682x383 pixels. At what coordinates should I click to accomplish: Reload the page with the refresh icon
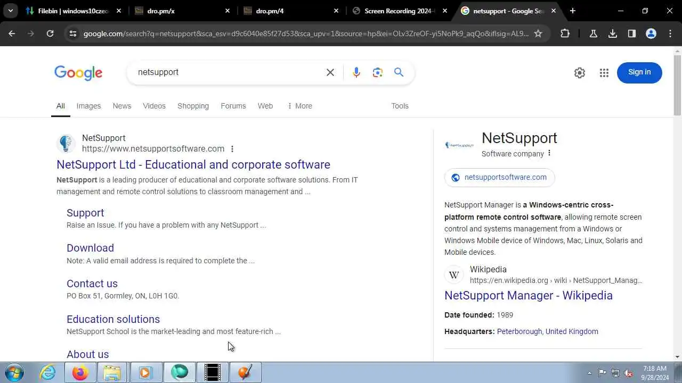(50, 34)
